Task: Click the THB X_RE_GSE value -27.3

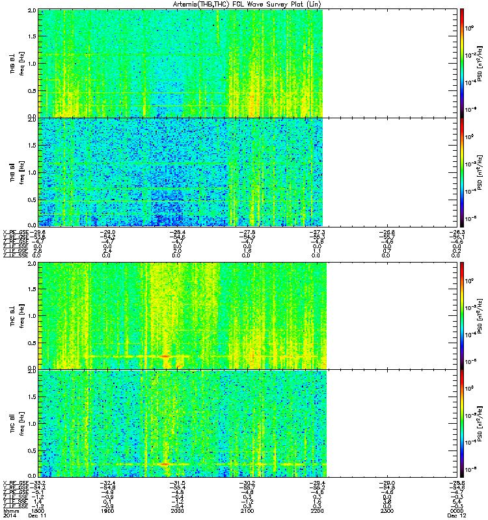Action: tap(317, 232)
